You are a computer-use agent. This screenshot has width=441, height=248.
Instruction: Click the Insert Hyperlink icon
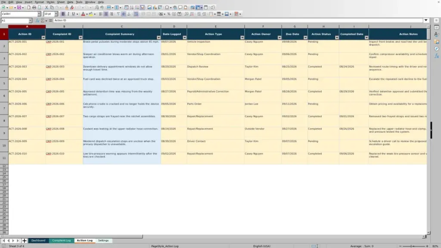(175, 7)
